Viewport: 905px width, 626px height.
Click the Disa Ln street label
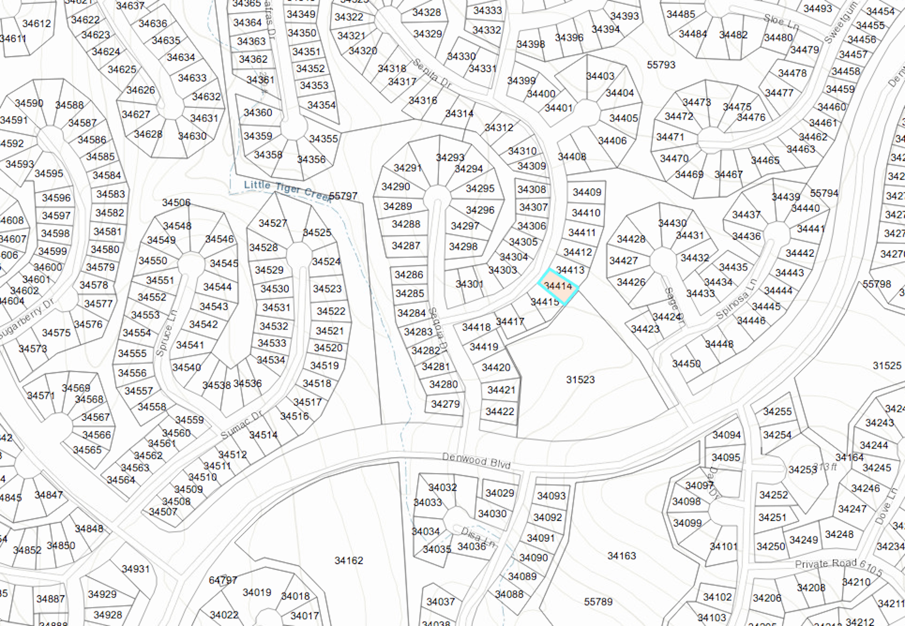tap(478, 536)
